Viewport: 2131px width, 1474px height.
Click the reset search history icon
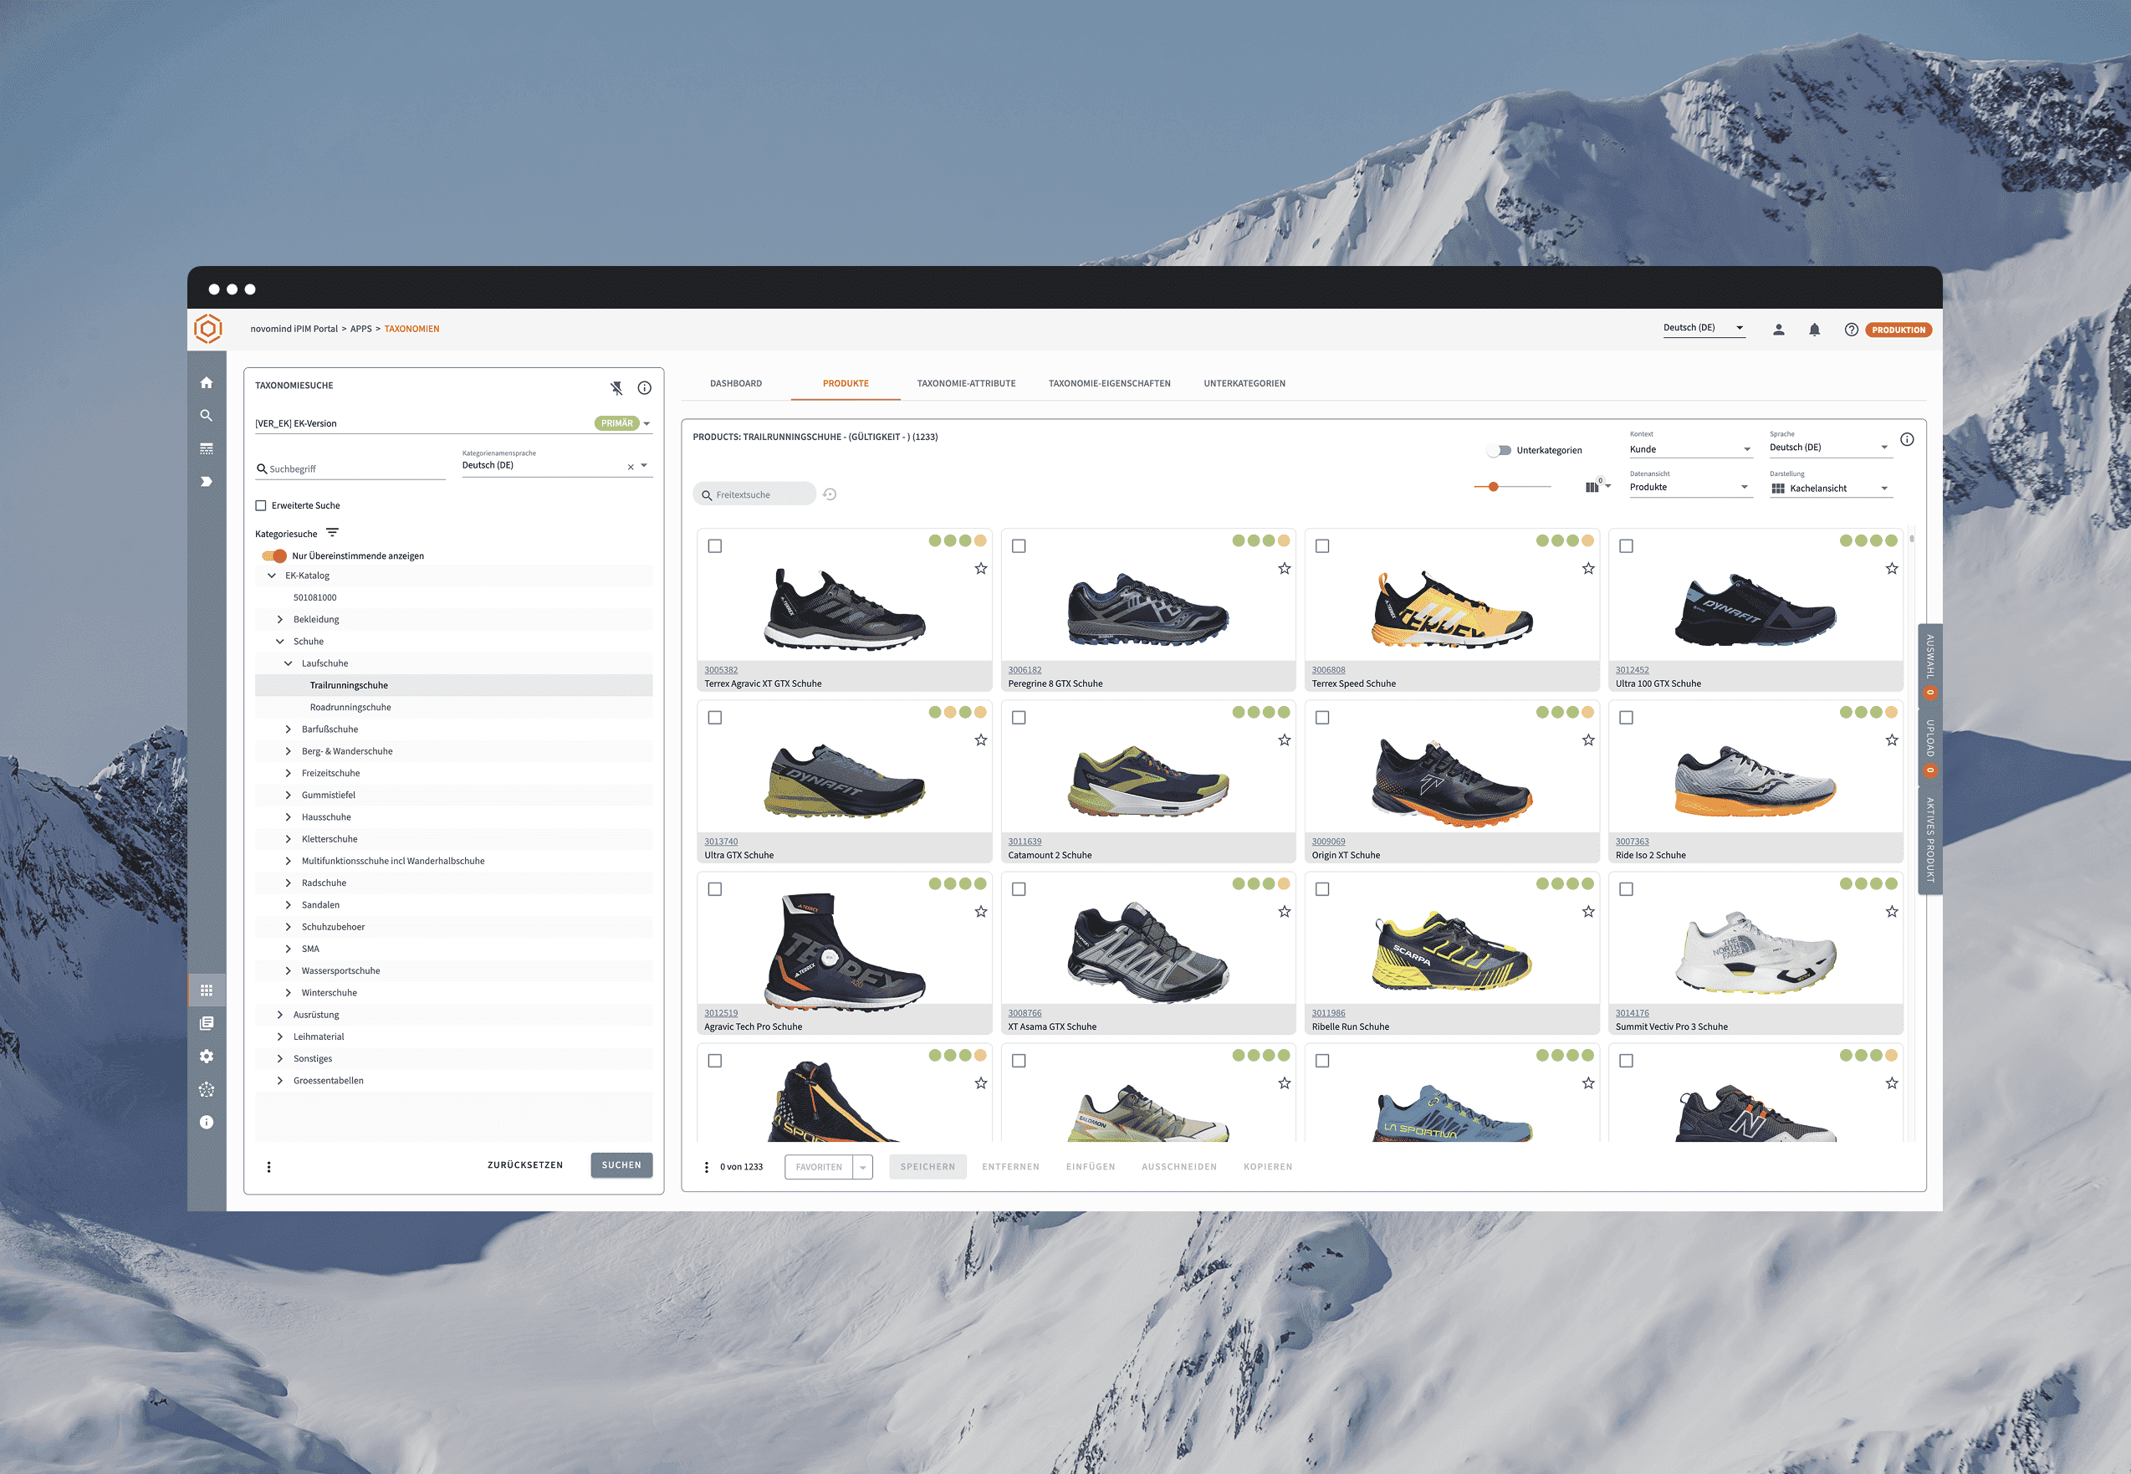[x=830, y=495]
